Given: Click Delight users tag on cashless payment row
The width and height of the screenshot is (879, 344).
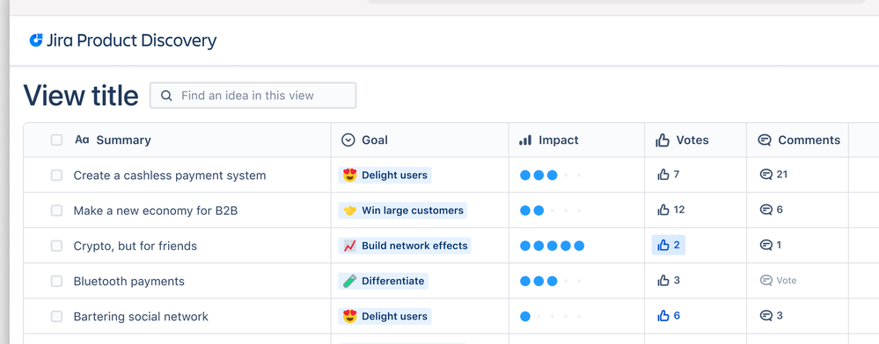Looking at the screenshot, I should [385, 176].
